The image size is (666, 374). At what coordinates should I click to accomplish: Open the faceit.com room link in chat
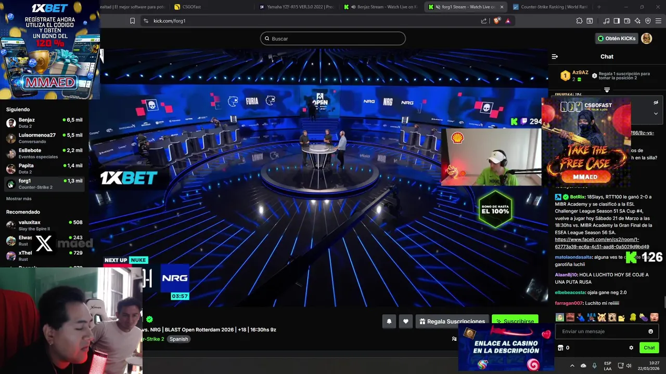pos(602,243)
